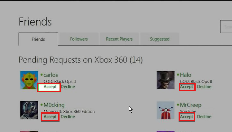The width and height of the screenshot is (232, 132).
Task: Open the Recent Players tab
Action: (119, 39)
